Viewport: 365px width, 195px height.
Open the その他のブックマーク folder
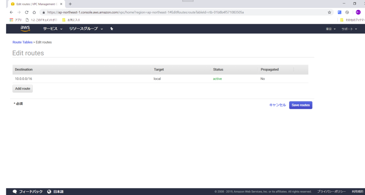pyautogui.click(x=353, y=20)
